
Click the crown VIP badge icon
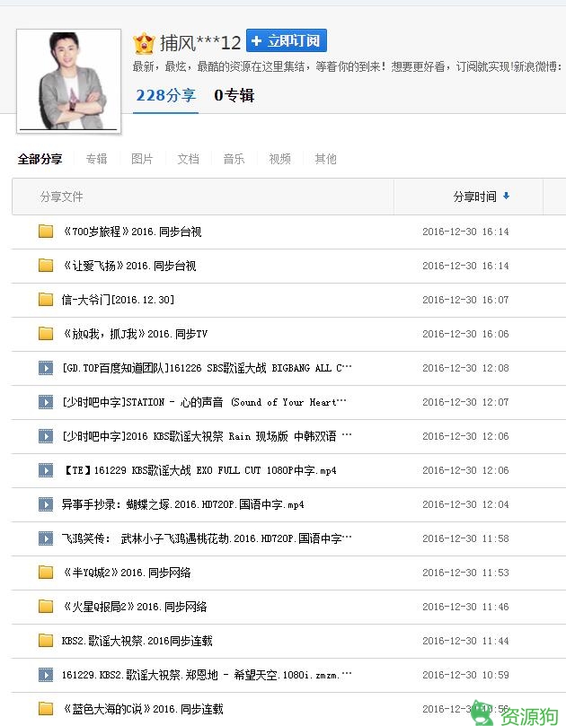[x=144, y=43]
